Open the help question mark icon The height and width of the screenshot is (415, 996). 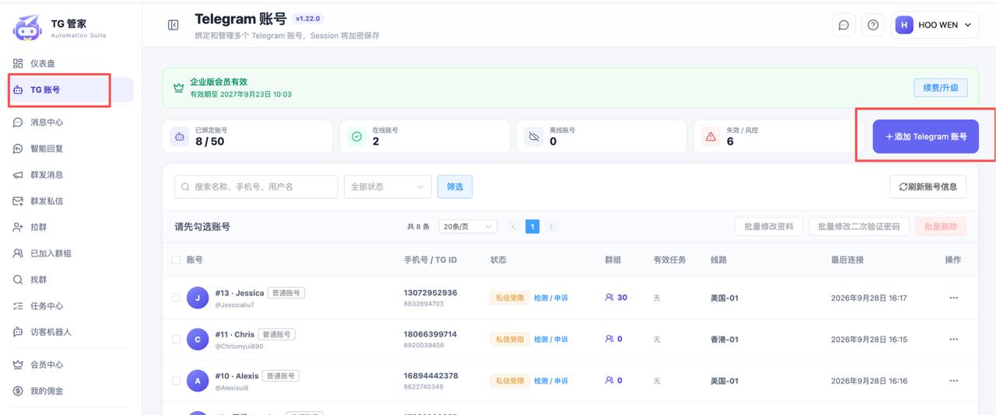[873, 25]
